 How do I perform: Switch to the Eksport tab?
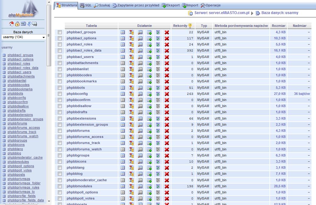click(x=170, y=5)
